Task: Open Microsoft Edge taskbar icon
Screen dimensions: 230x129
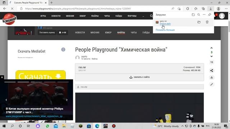Action: tap(97, 126)
